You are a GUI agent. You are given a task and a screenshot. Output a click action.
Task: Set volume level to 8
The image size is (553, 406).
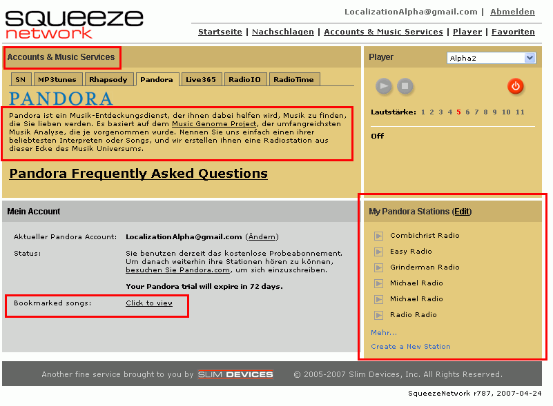pyautogui.click(x=485, y=112)
